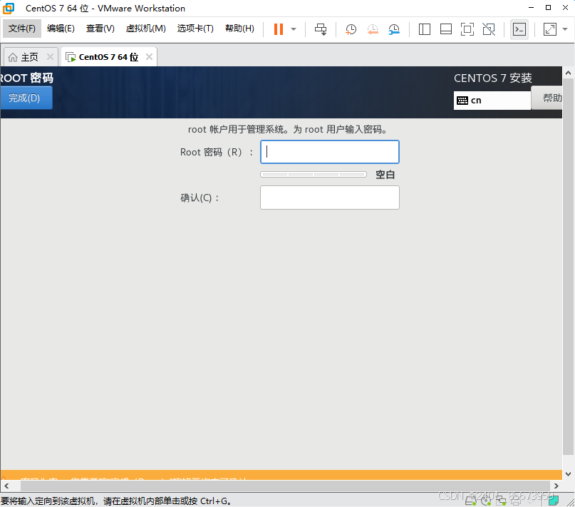Toggle the library sidebar view icon

424,29
